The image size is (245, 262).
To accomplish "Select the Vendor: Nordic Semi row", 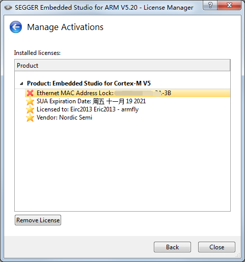I will [x=127, y=118].
